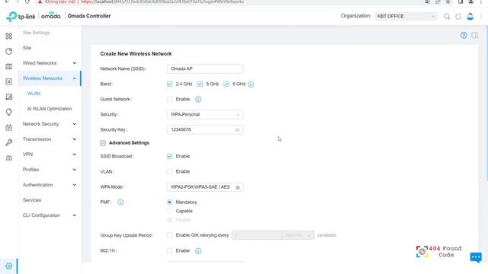Image resolution: width=488 pixels, height=274 pixels.
Task: Expand Authentication menu chevron
Action: (75, 185)
